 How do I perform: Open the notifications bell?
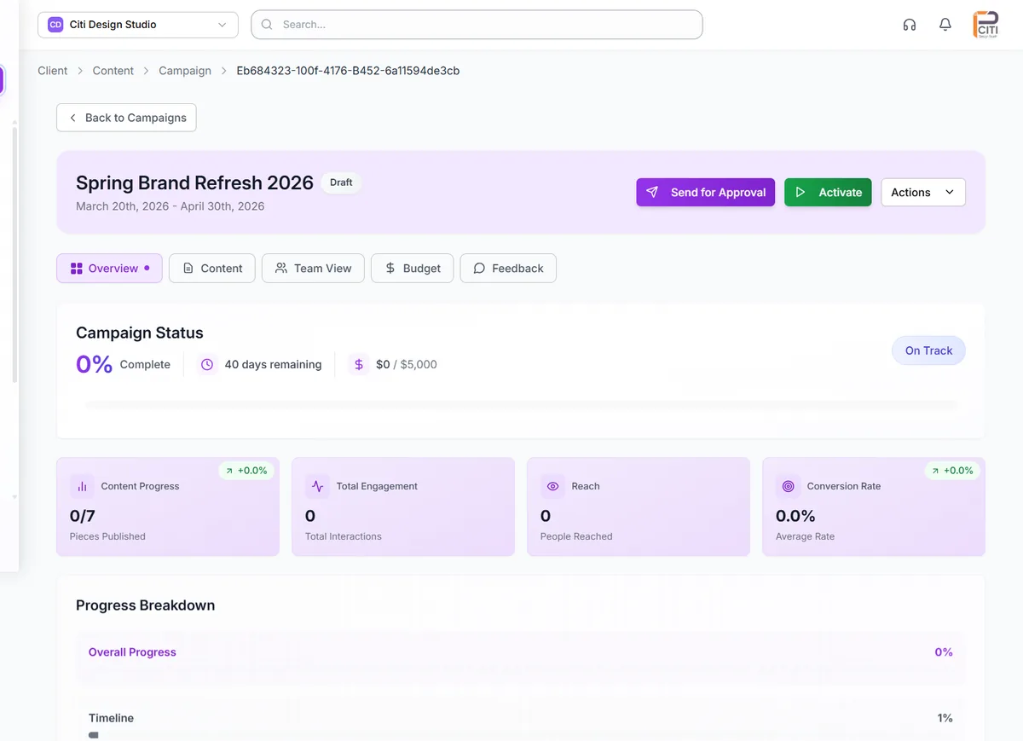coord(945,25)
